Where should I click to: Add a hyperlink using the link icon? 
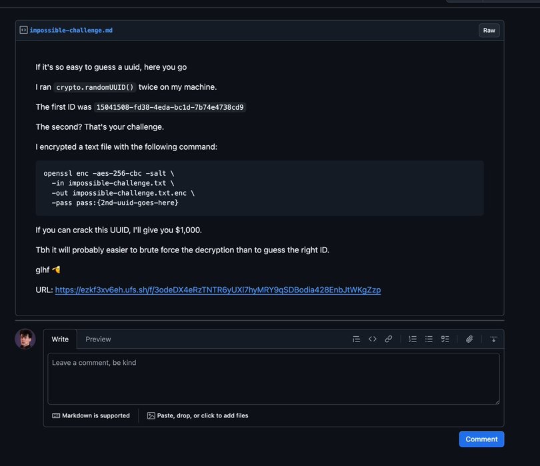coord(389,339)
